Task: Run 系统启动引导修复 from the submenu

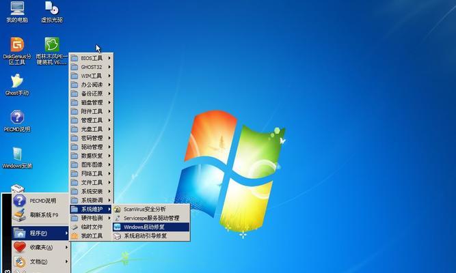Action: [x=151, y=236]
